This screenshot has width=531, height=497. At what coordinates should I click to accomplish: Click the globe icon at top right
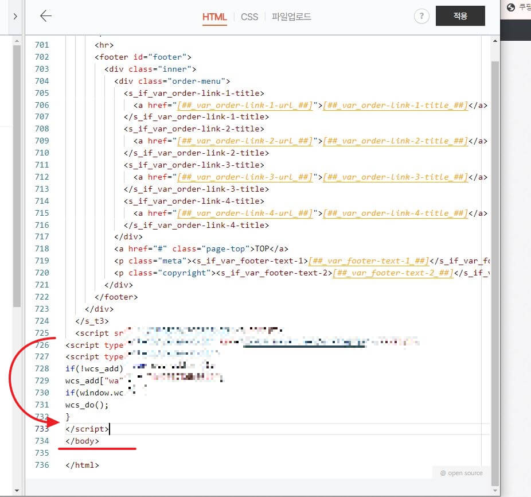tap(511, 7)
